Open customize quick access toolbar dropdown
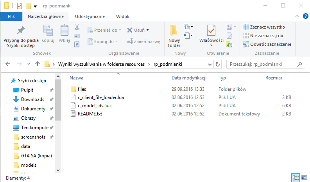The image size is (310, 182). coord(35,6)
